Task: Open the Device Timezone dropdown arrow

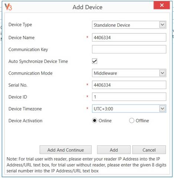Action: [162, 109]
